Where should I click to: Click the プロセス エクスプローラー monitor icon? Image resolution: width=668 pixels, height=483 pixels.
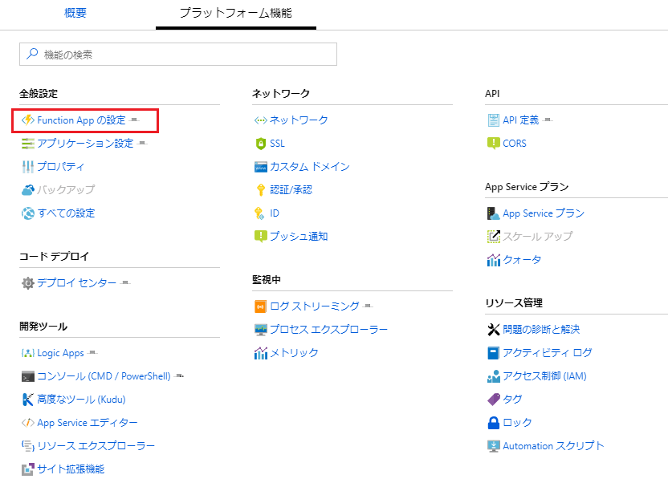(x=261, y=330)
